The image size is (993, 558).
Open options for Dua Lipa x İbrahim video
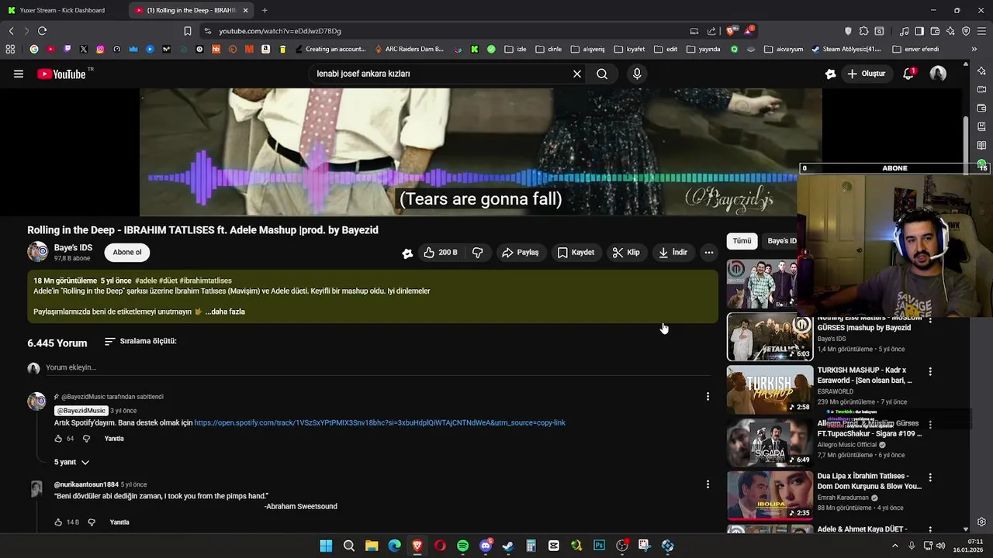(930, 477)
